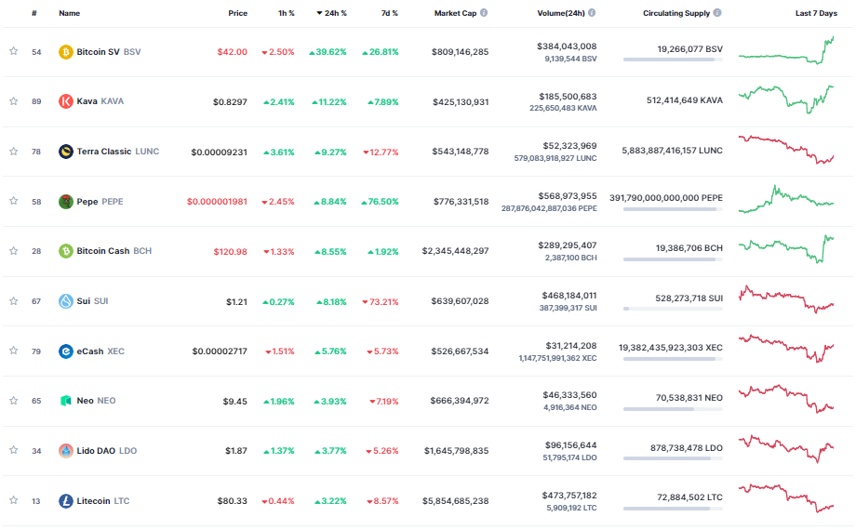Click Bitcoin SV circulating supply progress bar
The height and width of the screenshot is (530, 856).
coord(673,60)
